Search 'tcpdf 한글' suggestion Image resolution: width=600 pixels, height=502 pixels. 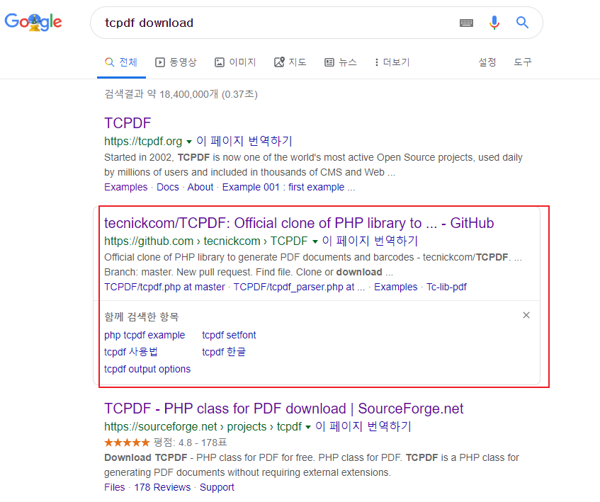(x=224, y=352)
